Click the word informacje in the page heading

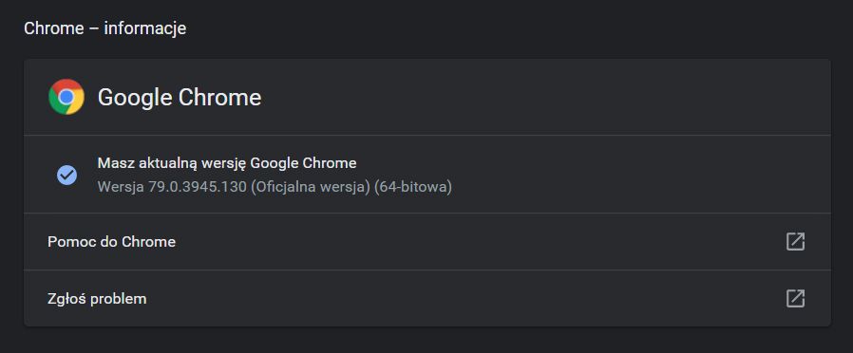(145, 28)
